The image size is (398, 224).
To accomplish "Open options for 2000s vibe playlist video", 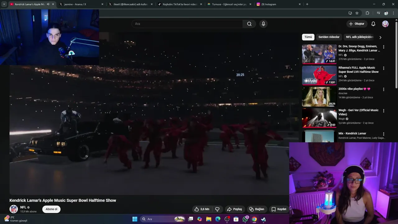I will [383, 89].
